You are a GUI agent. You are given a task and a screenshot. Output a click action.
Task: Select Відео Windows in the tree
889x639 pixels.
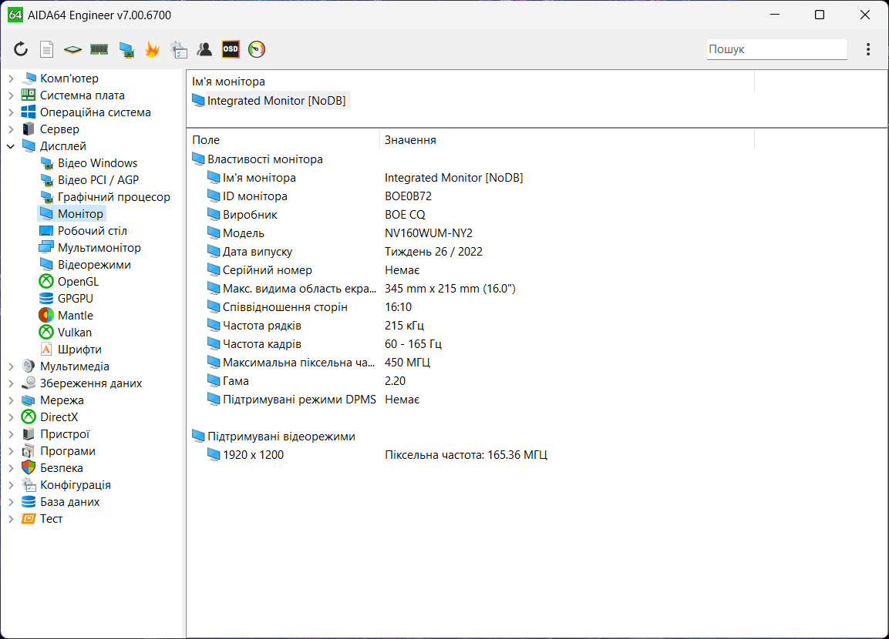(x=97, y=163)
